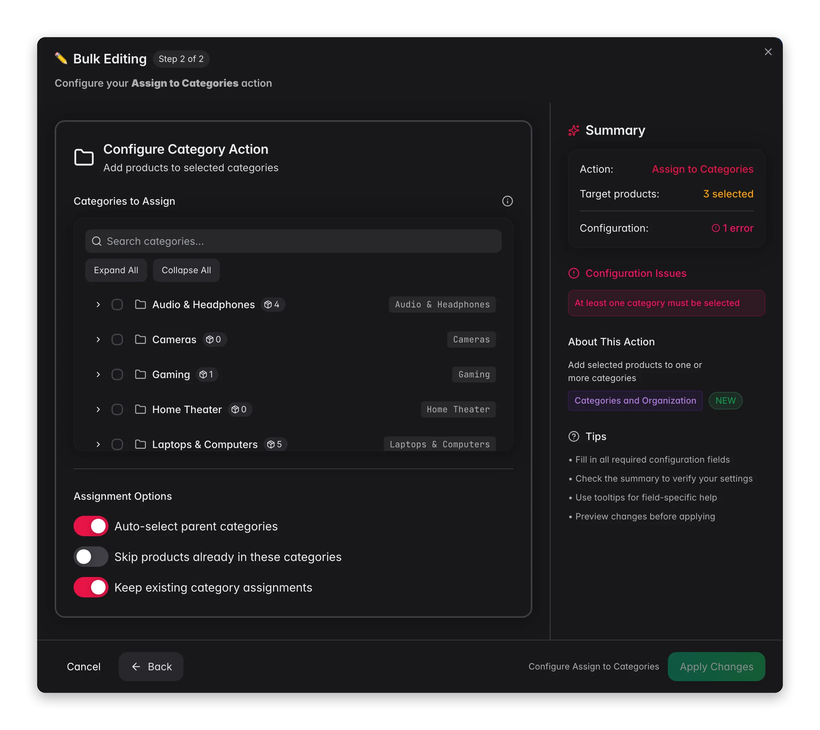Go Back to the previous step
This screenshot has width=820, height=730.
pyautogui.click(x=151, y=667)
